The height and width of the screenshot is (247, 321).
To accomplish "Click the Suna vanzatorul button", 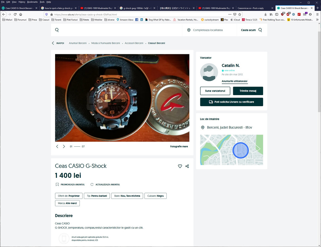I will point(215,91).
